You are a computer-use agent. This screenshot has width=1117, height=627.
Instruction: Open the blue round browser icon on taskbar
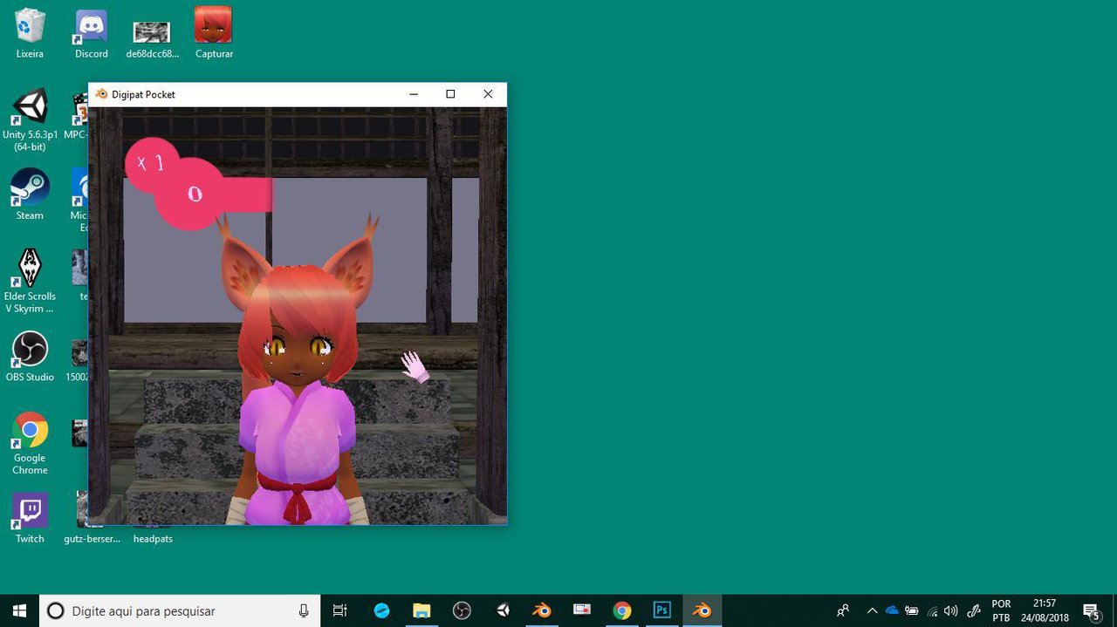point(381,610)
